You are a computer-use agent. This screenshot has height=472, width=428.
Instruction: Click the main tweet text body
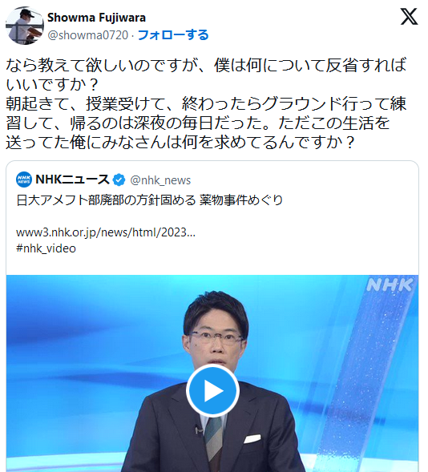coord(207,103)
